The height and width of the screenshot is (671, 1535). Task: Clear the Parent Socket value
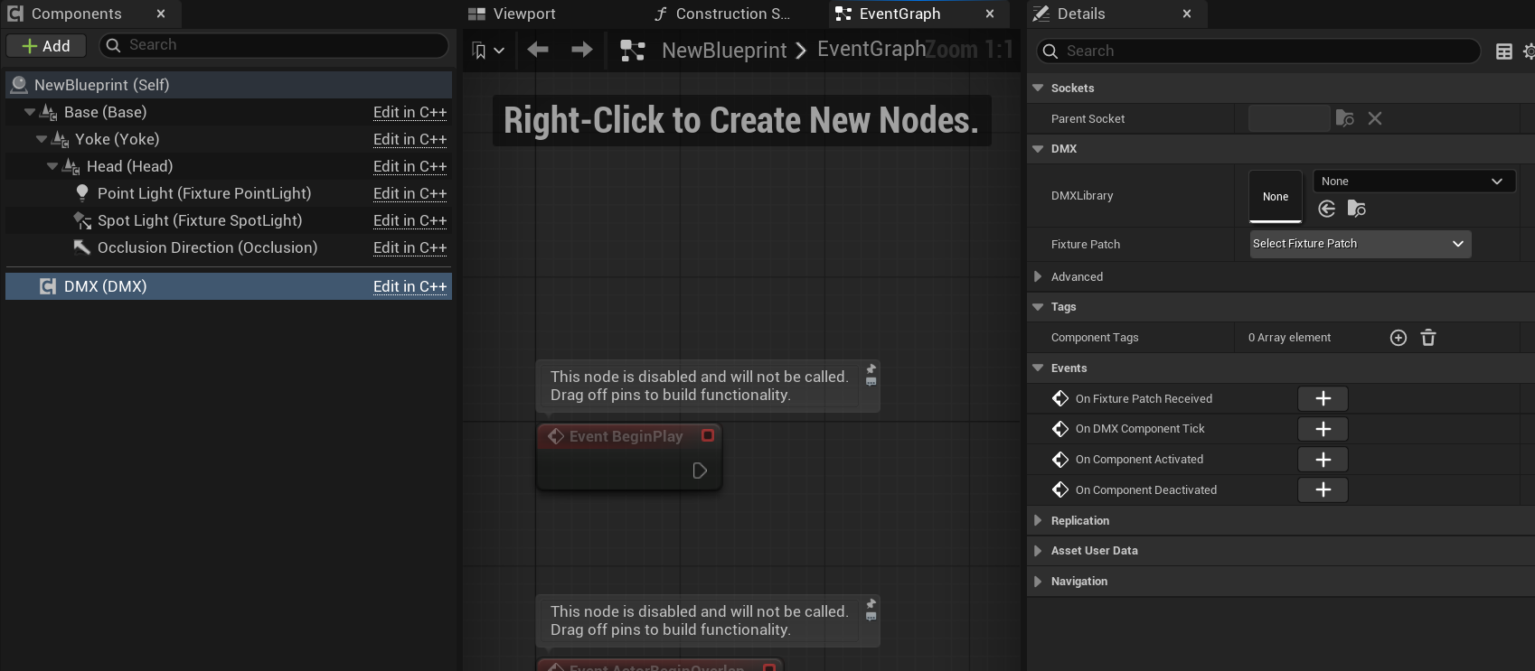(x=1375, y=118)
